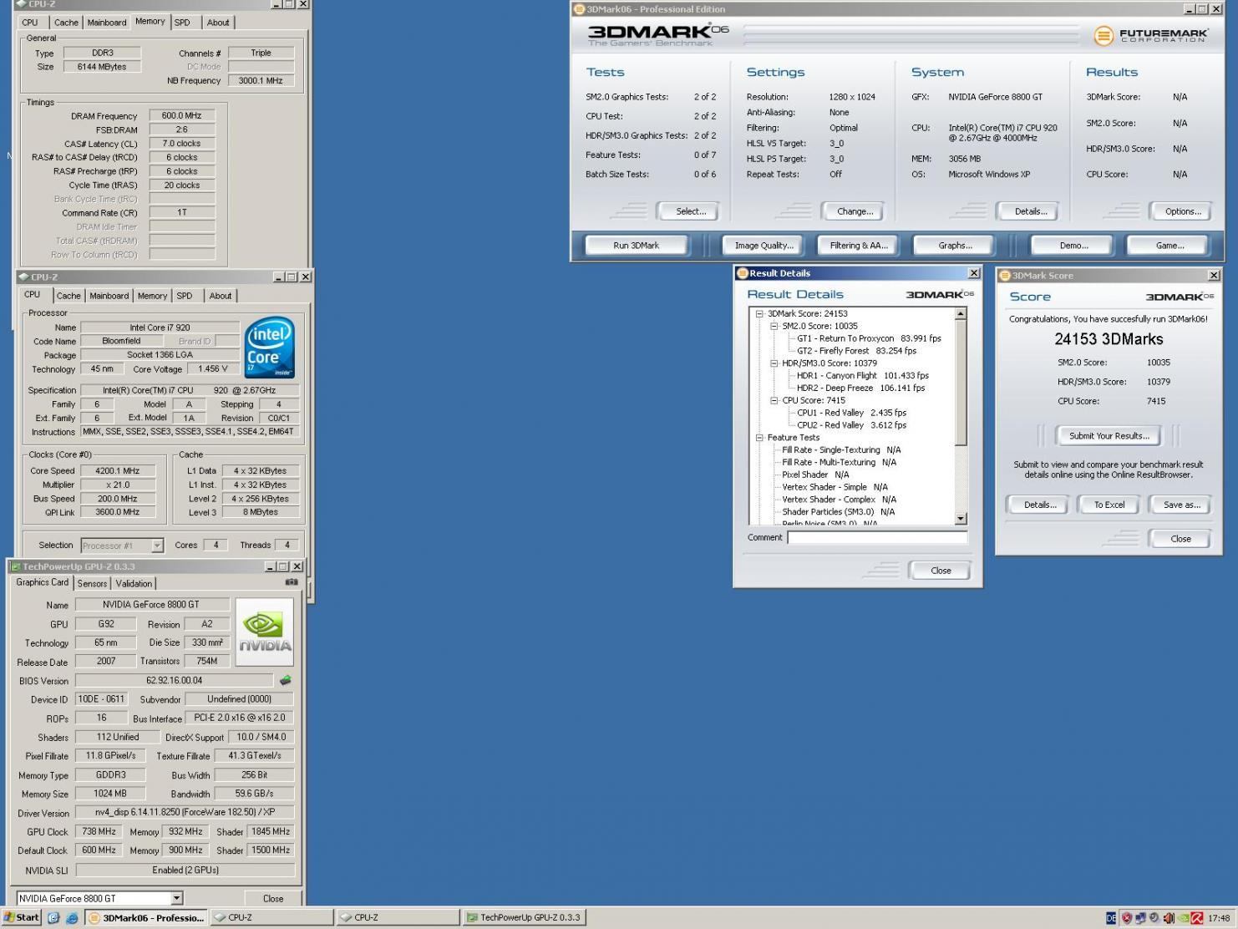The height and width of the screenshot is (929, 1238).
Task: Click the NVIDIA tray icon
Action: tap(1183, 917)
